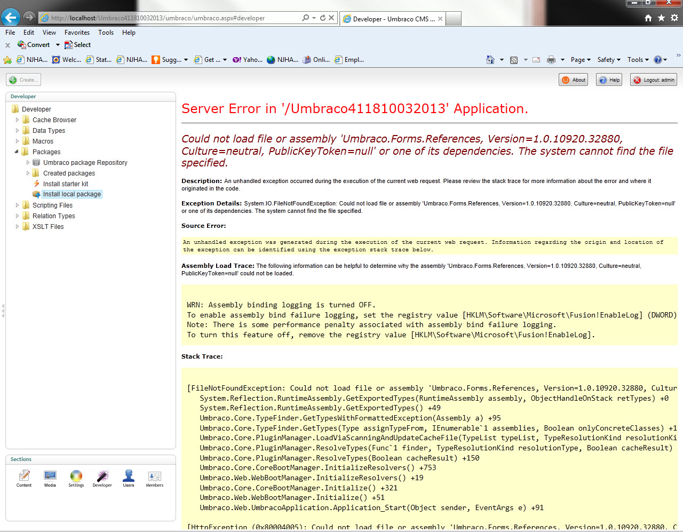Open the new blank tab button
This screenshot has height=532, width=683.
tap(454, 19)
